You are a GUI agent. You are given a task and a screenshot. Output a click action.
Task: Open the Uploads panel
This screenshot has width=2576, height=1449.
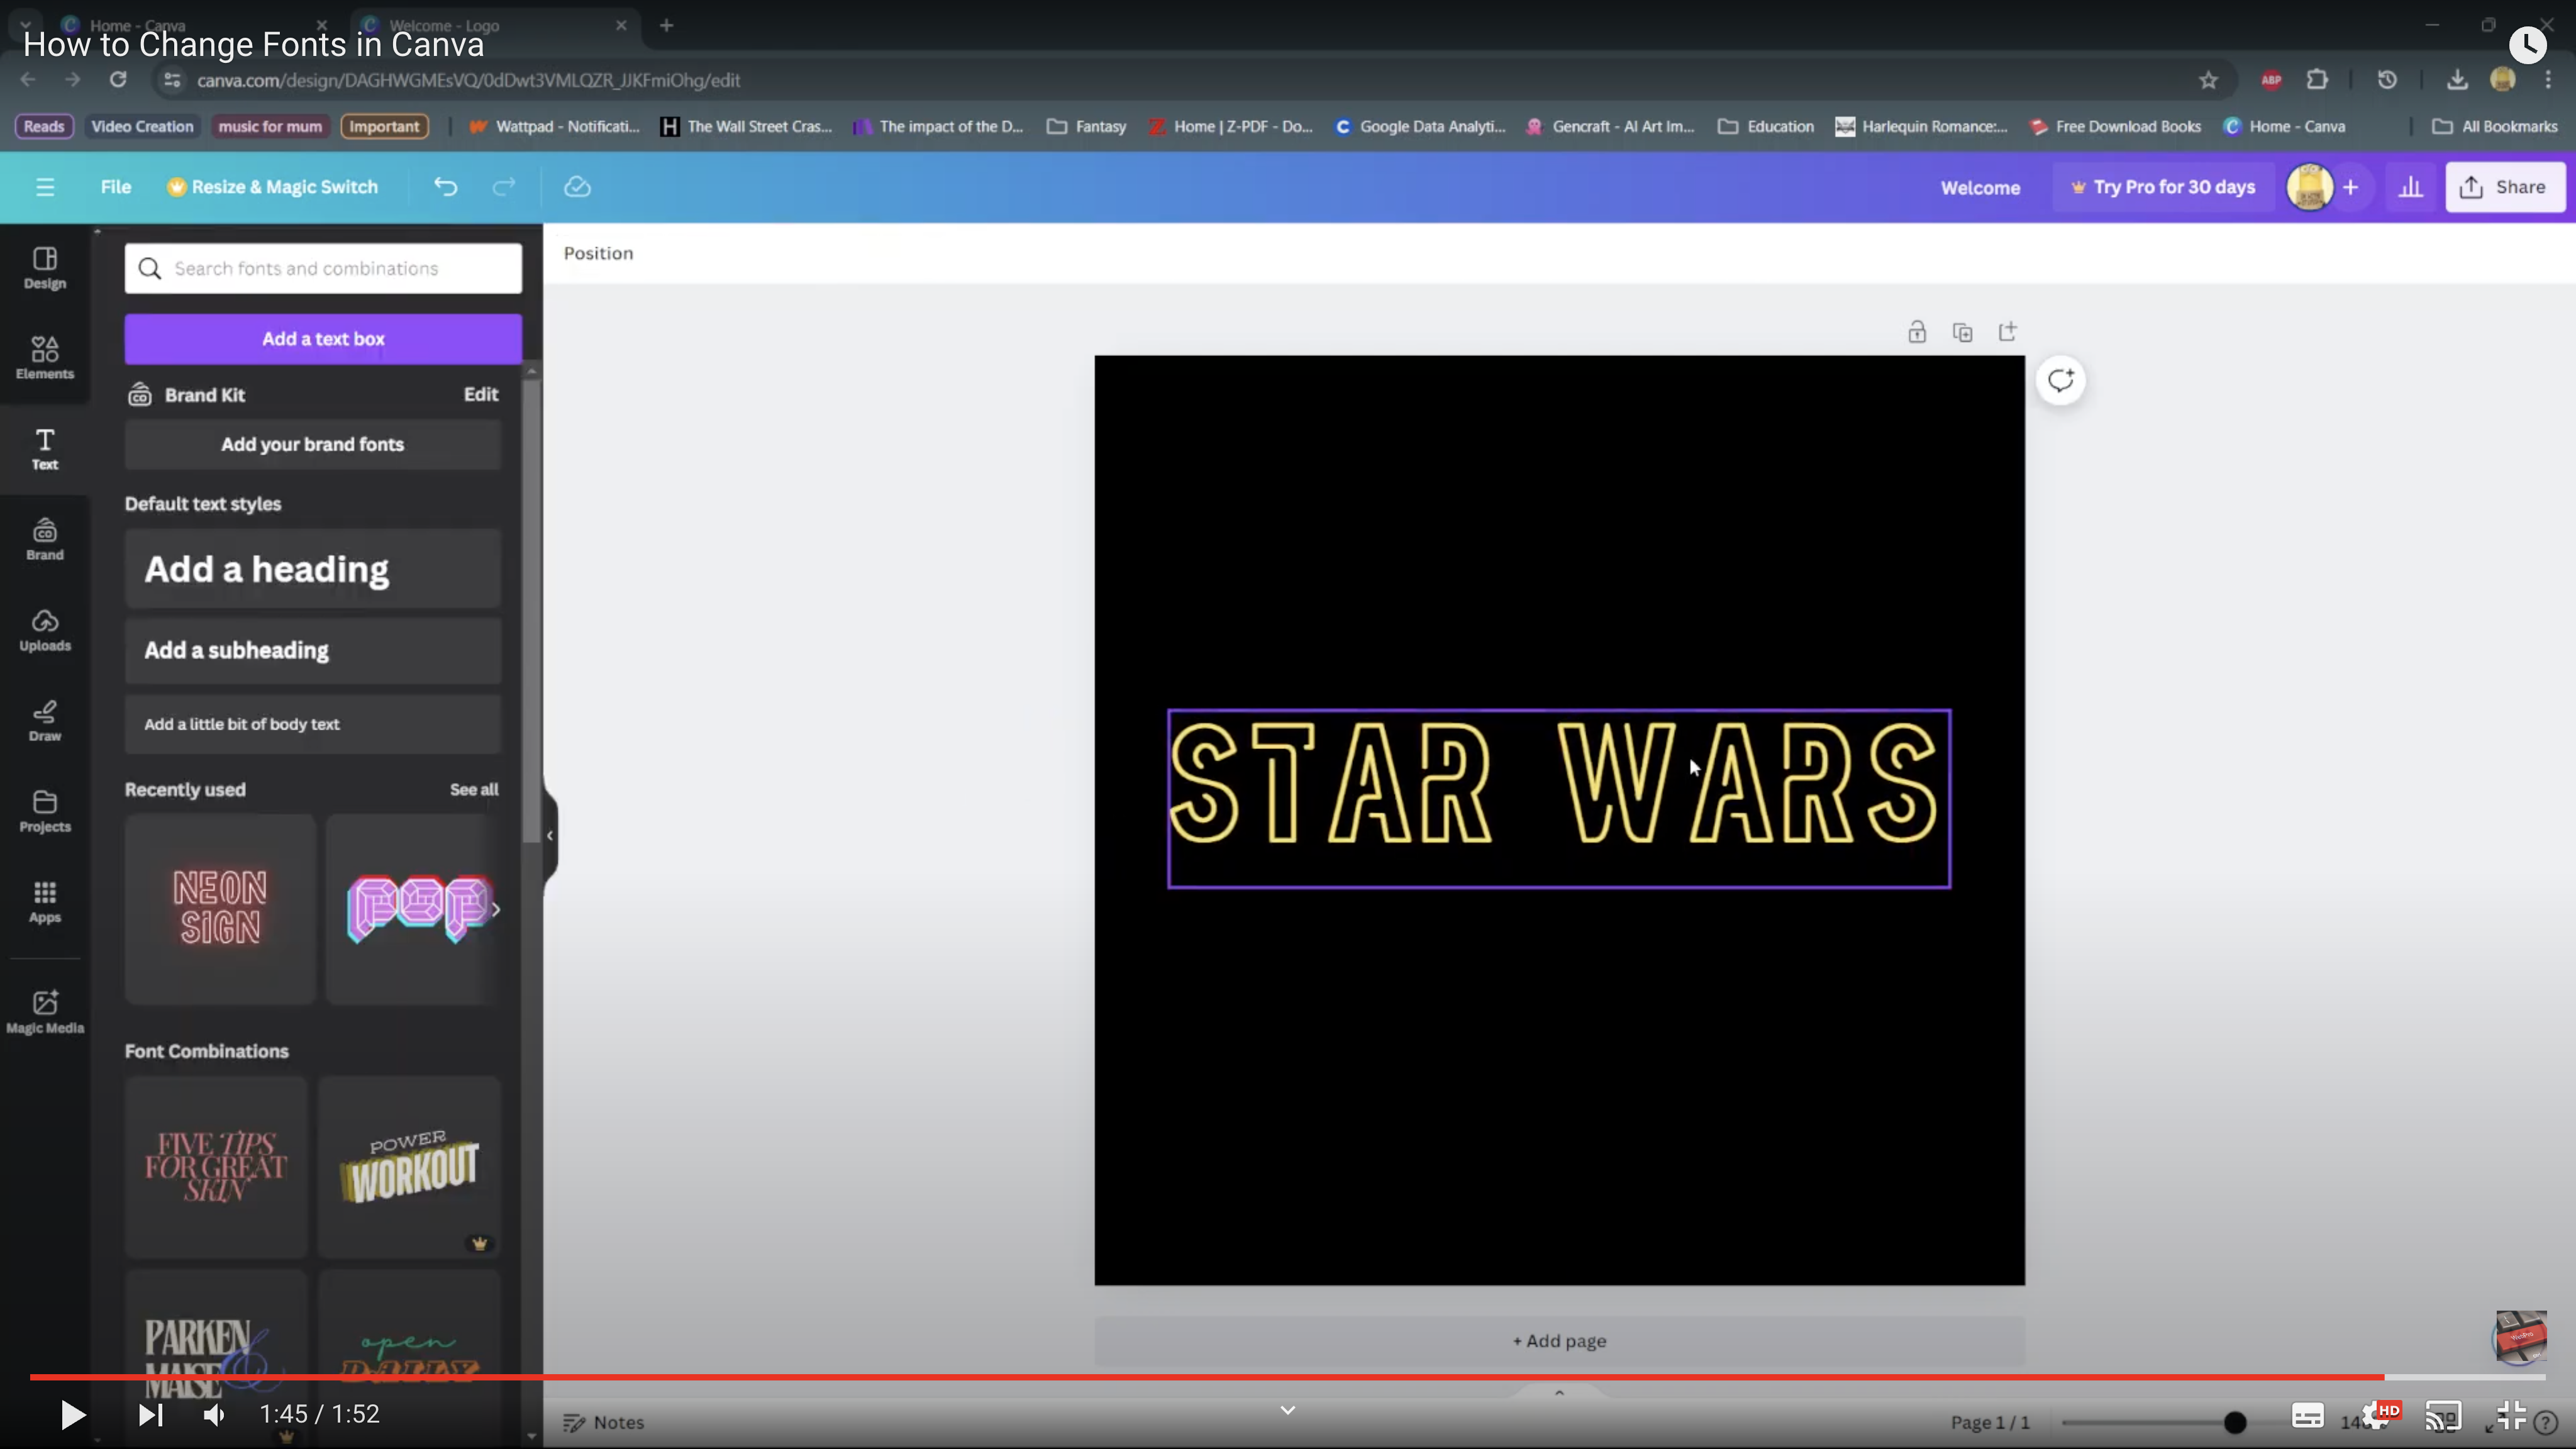tap(45, 630)
